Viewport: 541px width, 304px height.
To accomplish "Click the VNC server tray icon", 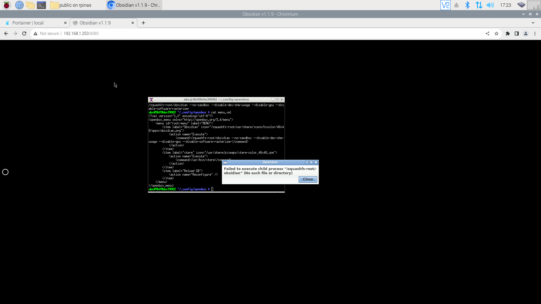I will pos(445,5).
